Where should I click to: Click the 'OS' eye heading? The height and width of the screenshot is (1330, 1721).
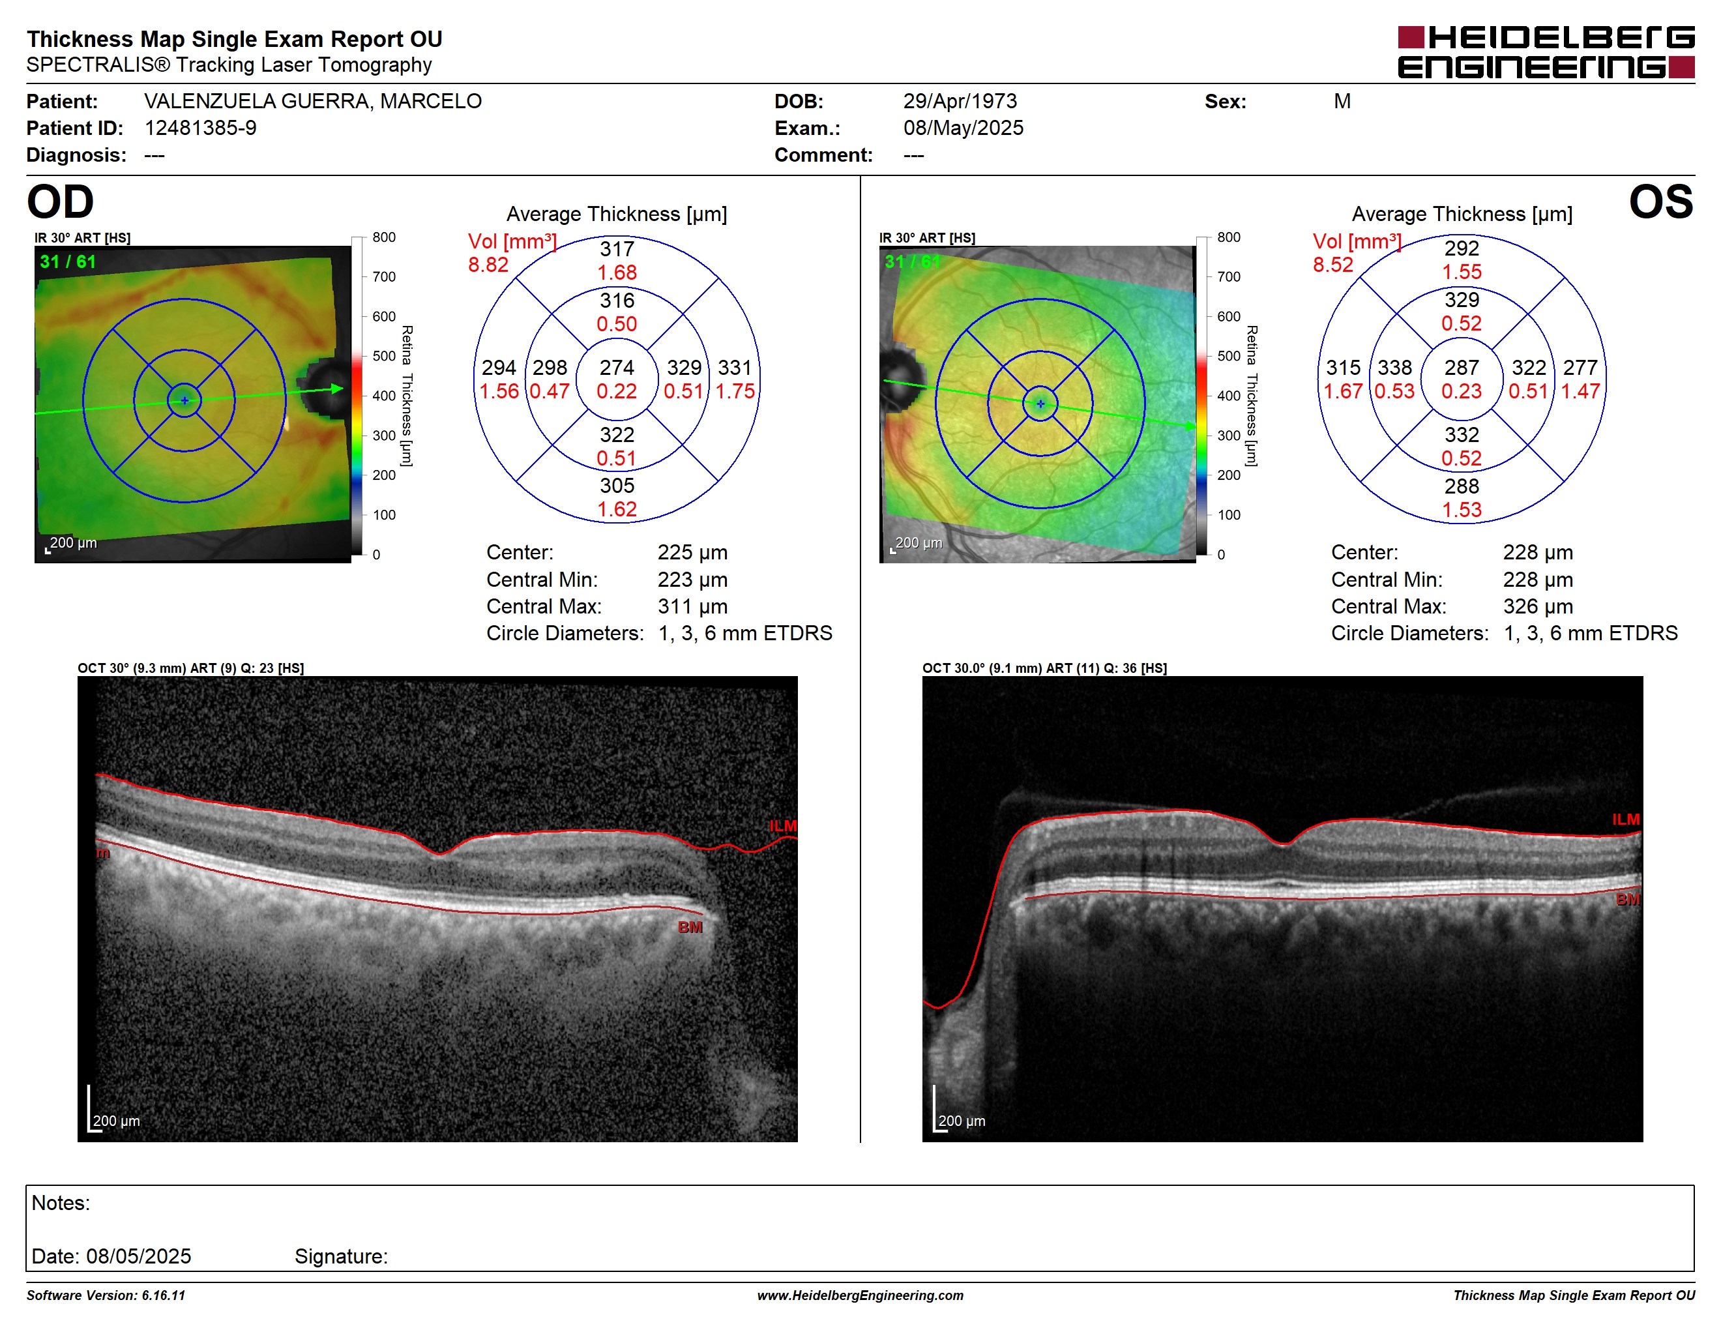click(1660, 201)
